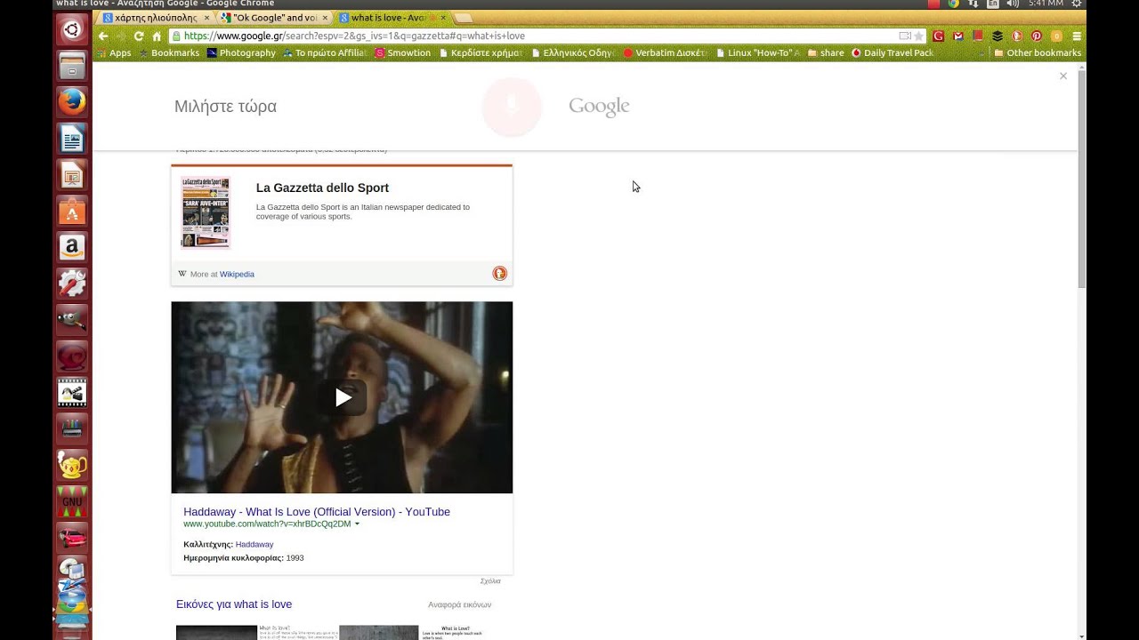Click the La Gazzetta dello Sport title
Screen dimensions: 1139x640
[322, 188]
